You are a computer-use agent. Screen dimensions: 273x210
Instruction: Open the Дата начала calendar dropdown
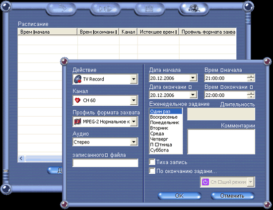click(193, 78)
